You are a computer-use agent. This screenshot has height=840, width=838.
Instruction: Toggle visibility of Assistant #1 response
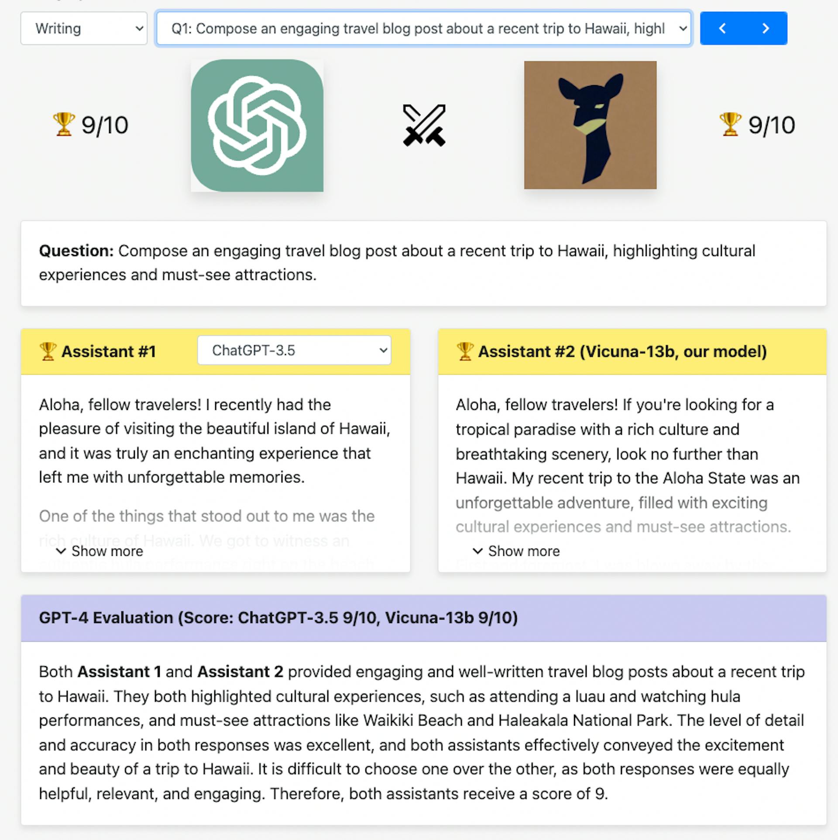click(100, 551)
